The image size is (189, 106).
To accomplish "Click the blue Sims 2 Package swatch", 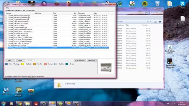I will point(6,64).
